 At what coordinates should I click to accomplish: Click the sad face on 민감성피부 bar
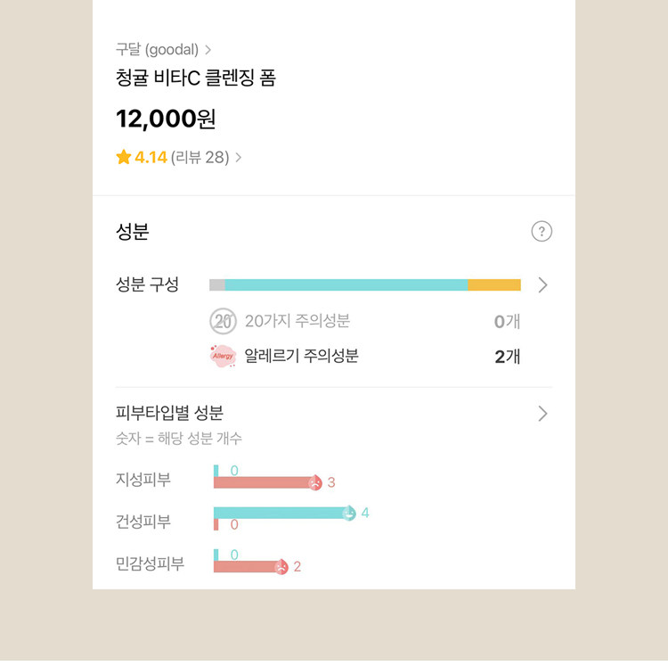point(281,566)
